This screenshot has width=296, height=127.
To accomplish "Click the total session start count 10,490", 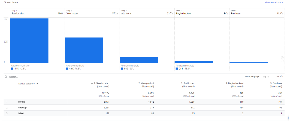I will click(x=106, y=93).
